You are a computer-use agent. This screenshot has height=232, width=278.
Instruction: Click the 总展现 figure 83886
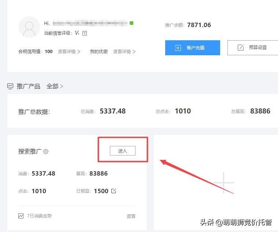click(x=260, y=111)
